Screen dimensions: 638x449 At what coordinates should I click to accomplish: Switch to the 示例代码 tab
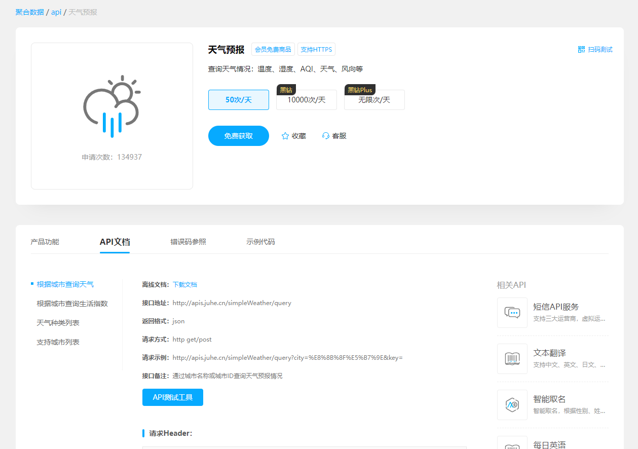(260, 242)
